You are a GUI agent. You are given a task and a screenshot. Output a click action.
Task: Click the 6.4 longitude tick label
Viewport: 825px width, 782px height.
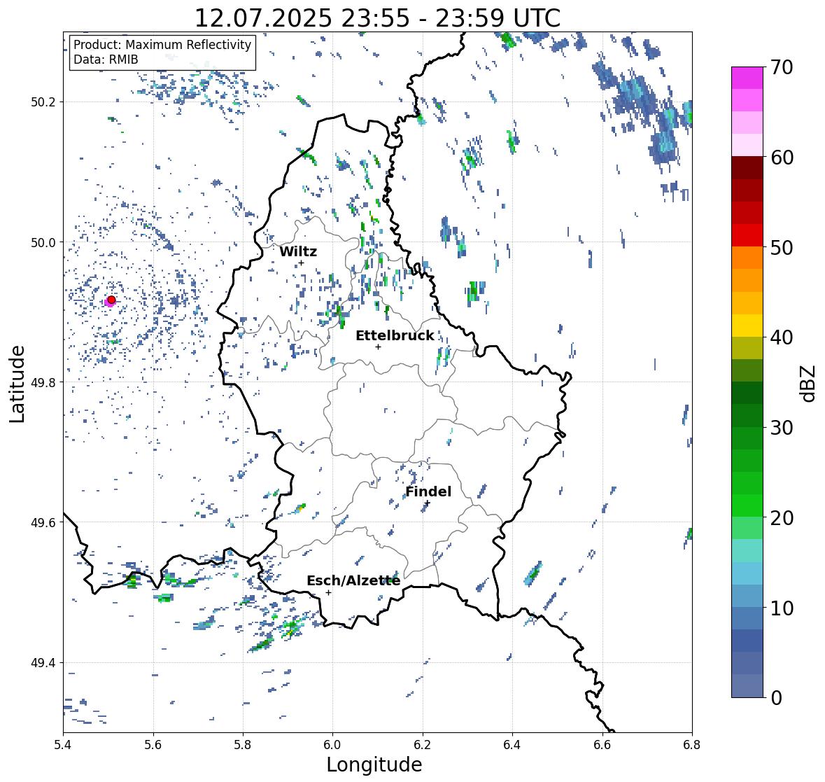[512, 745]
